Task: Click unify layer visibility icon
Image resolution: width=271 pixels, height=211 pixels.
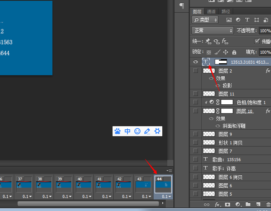Action: click(x=216, y=41)
